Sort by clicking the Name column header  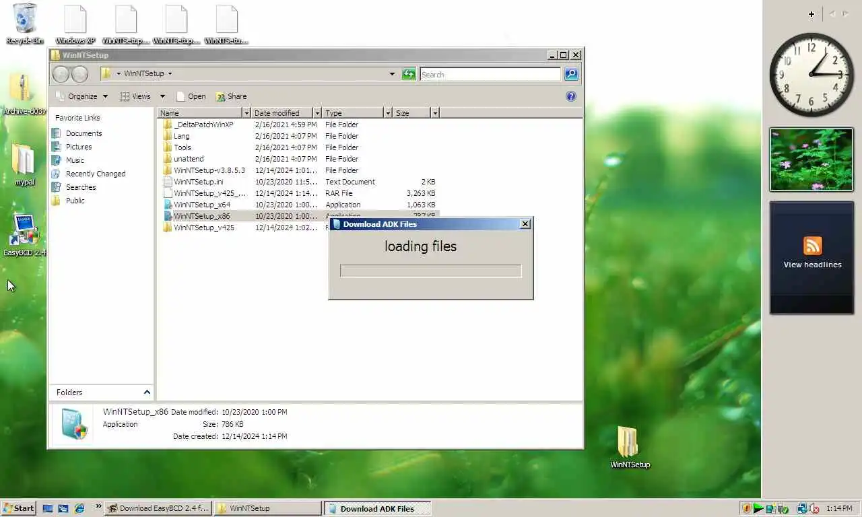(x=200, y=113)
